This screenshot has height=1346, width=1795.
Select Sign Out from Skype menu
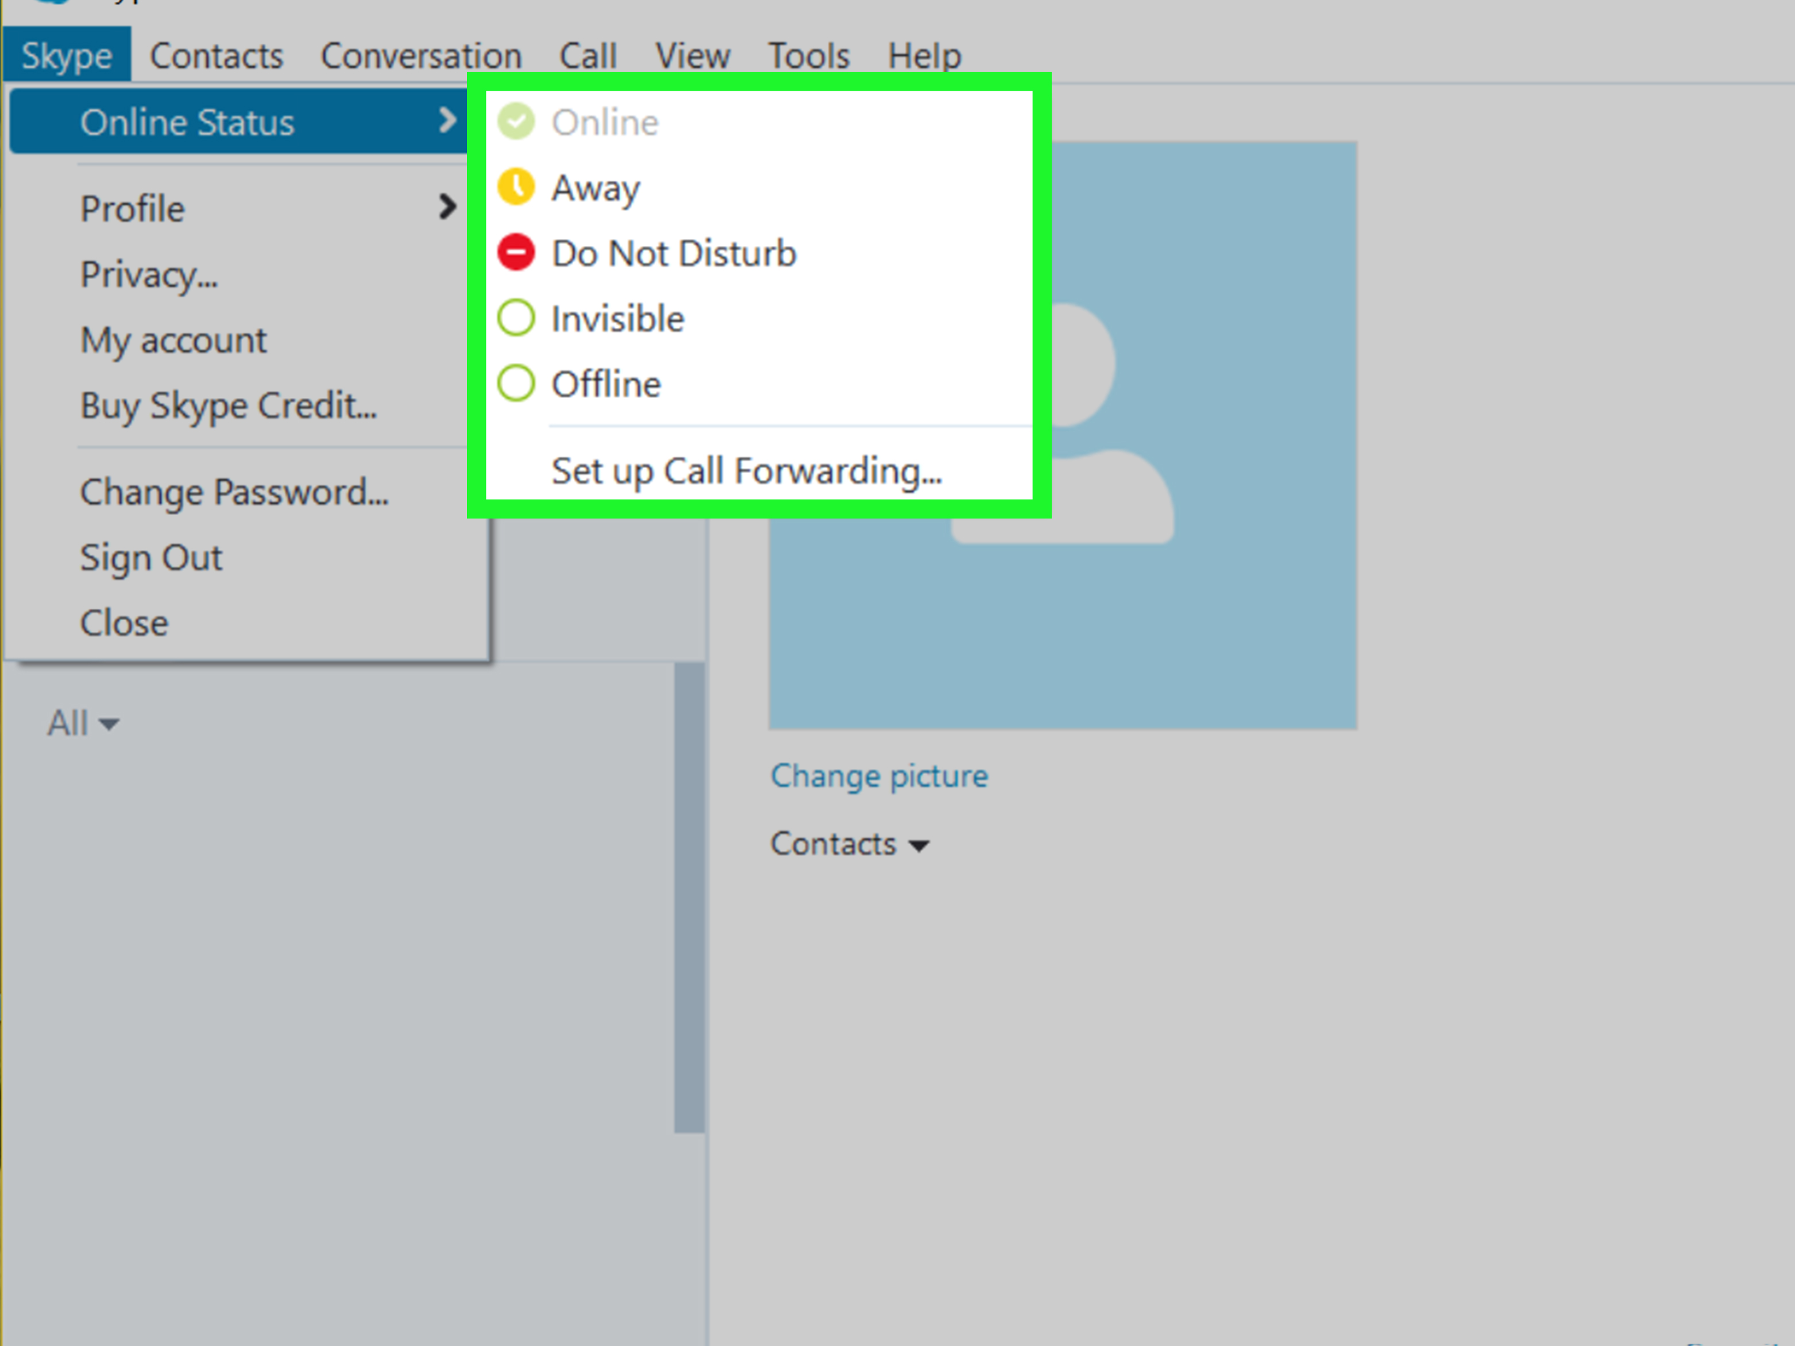point(151,558)
